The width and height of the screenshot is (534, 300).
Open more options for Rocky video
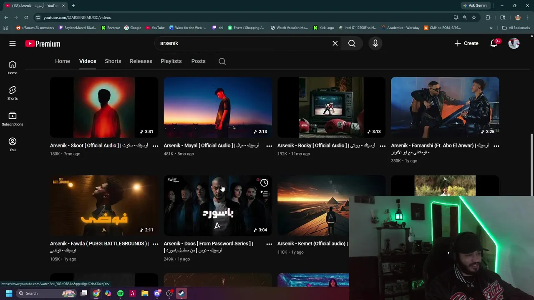pyautogui.click(x=383, y=146)
